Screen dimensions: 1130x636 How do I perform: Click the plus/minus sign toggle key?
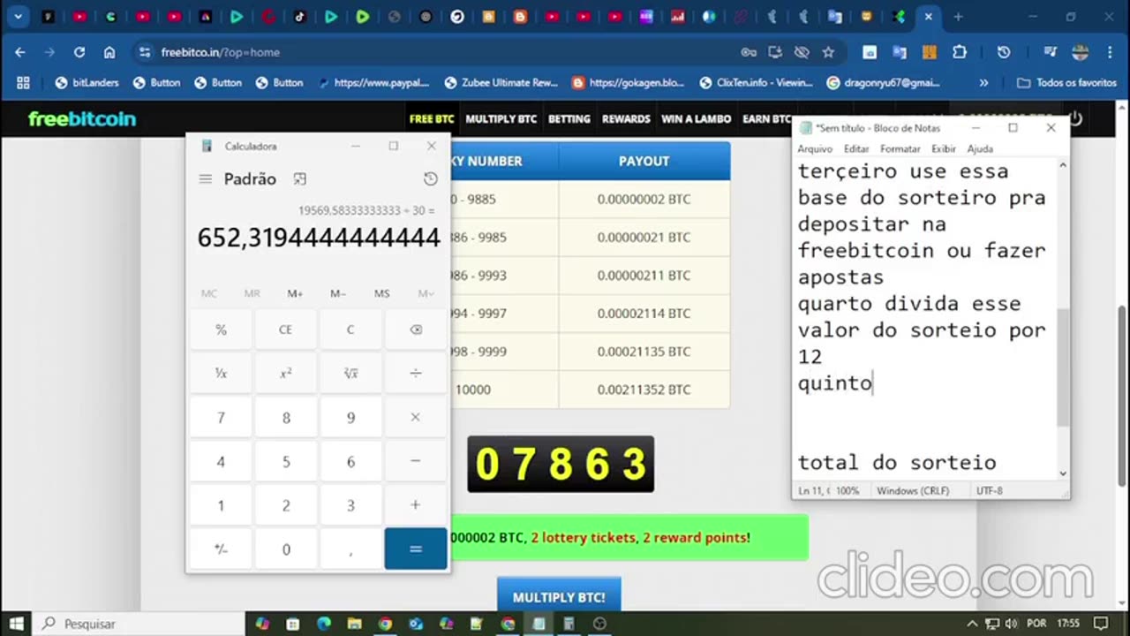point(221,549)
